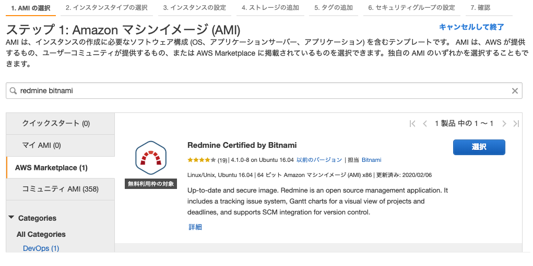Go to first page of results

click(x=412, y=123)
